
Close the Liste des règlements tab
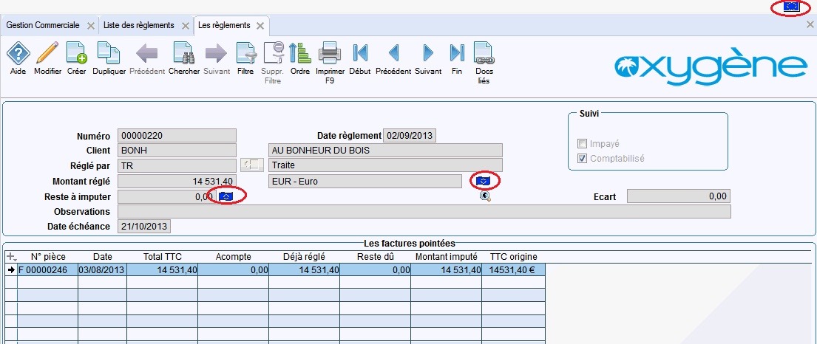[x=185, y=26]
